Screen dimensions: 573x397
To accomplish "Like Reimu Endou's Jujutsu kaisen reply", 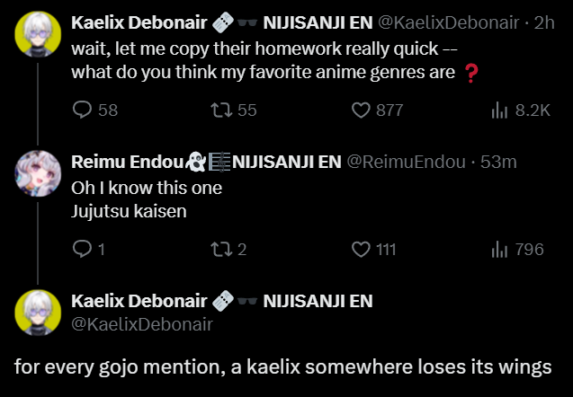I will [x=362, y=249].
